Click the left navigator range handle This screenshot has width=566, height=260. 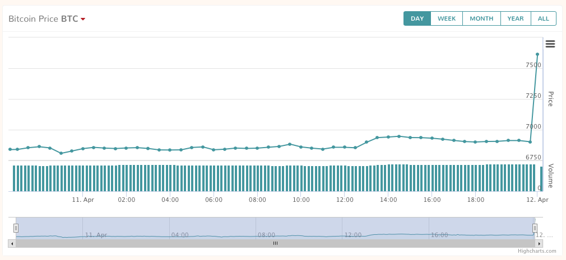(16, 228)
